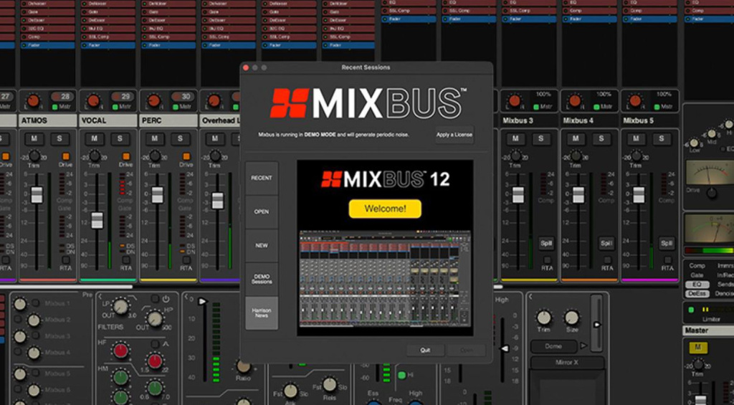
Task: Click the ATMOS channel fader handle
Action: [37, 195]
